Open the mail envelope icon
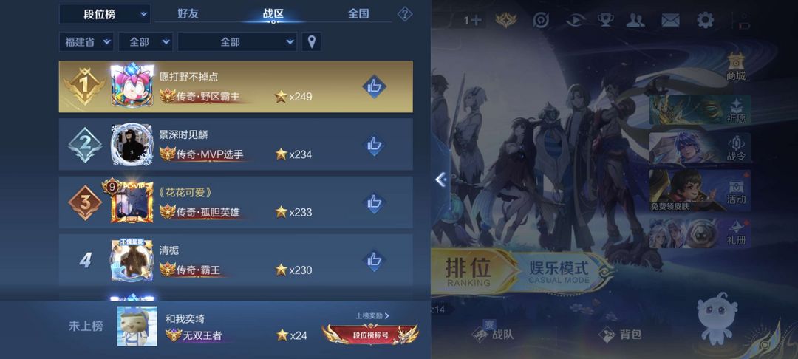Image resolution: width=798 pixels, height=359 pixels. [x=670, y=21]
